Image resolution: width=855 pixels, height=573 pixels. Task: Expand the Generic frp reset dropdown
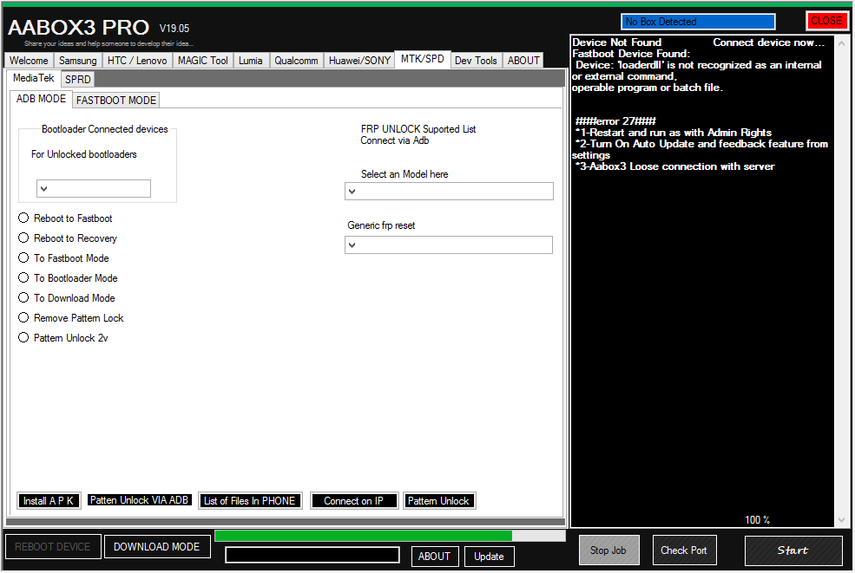tap(449, 245)
